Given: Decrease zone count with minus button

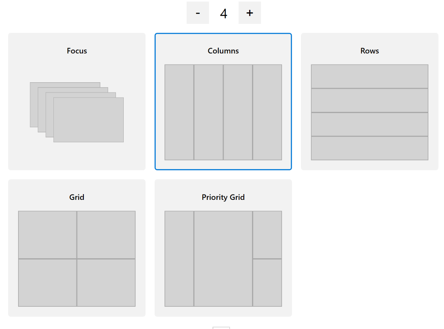Looking at the screenshot, I should tap(198, 13).
